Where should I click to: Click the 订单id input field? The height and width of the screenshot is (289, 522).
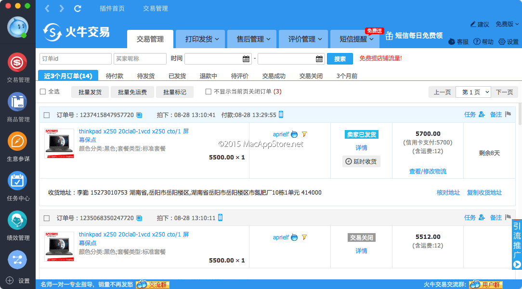(75, 59)
